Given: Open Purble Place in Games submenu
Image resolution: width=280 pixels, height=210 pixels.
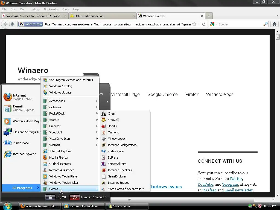Looking at the screenshot, I should pyautogui.click(x=124, y=151).
